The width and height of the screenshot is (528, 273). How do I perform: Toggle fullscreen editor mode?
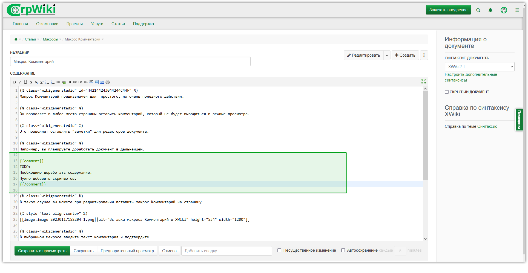point(424,81)
